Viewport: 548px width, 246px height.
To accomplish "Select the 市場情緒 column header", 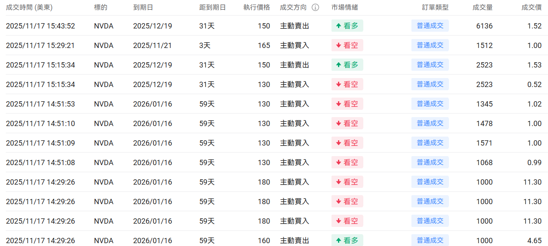I will pos(345,7).
